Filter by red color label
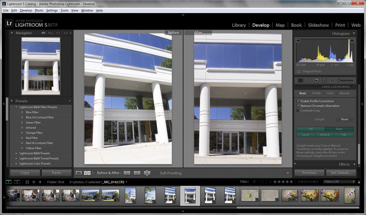 pyautogui.click(x=299, y=182)
